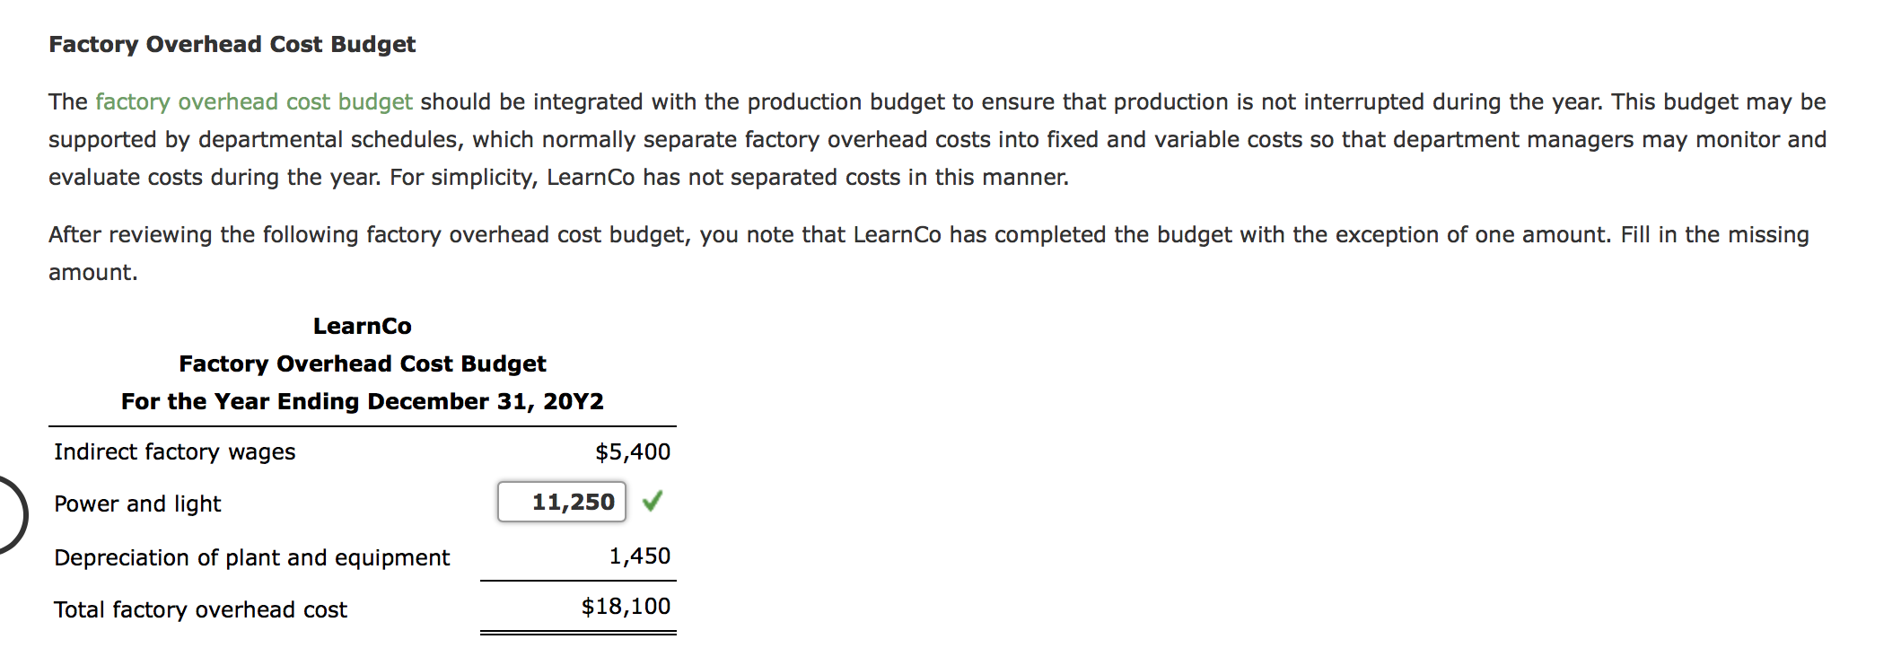
Task: Select the word LearnCo in the paragraph text
Action: coord(593,177)
